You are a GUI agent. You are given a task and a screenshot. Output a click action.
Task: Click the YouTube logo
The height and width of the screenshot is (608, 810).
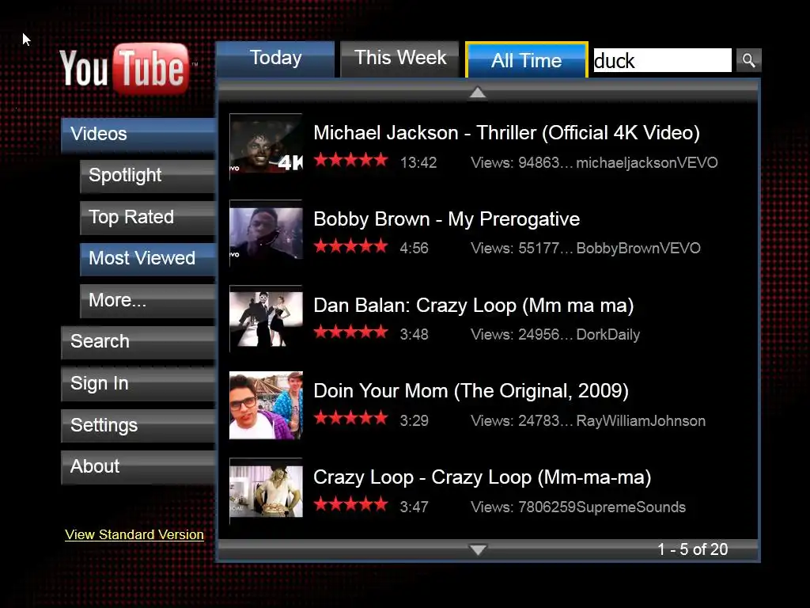click(124, 70)
